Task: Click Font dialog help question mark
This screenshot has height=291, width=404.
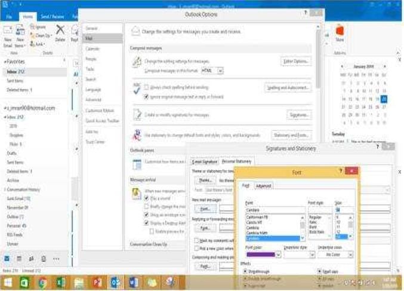Action: pos(341,171)
